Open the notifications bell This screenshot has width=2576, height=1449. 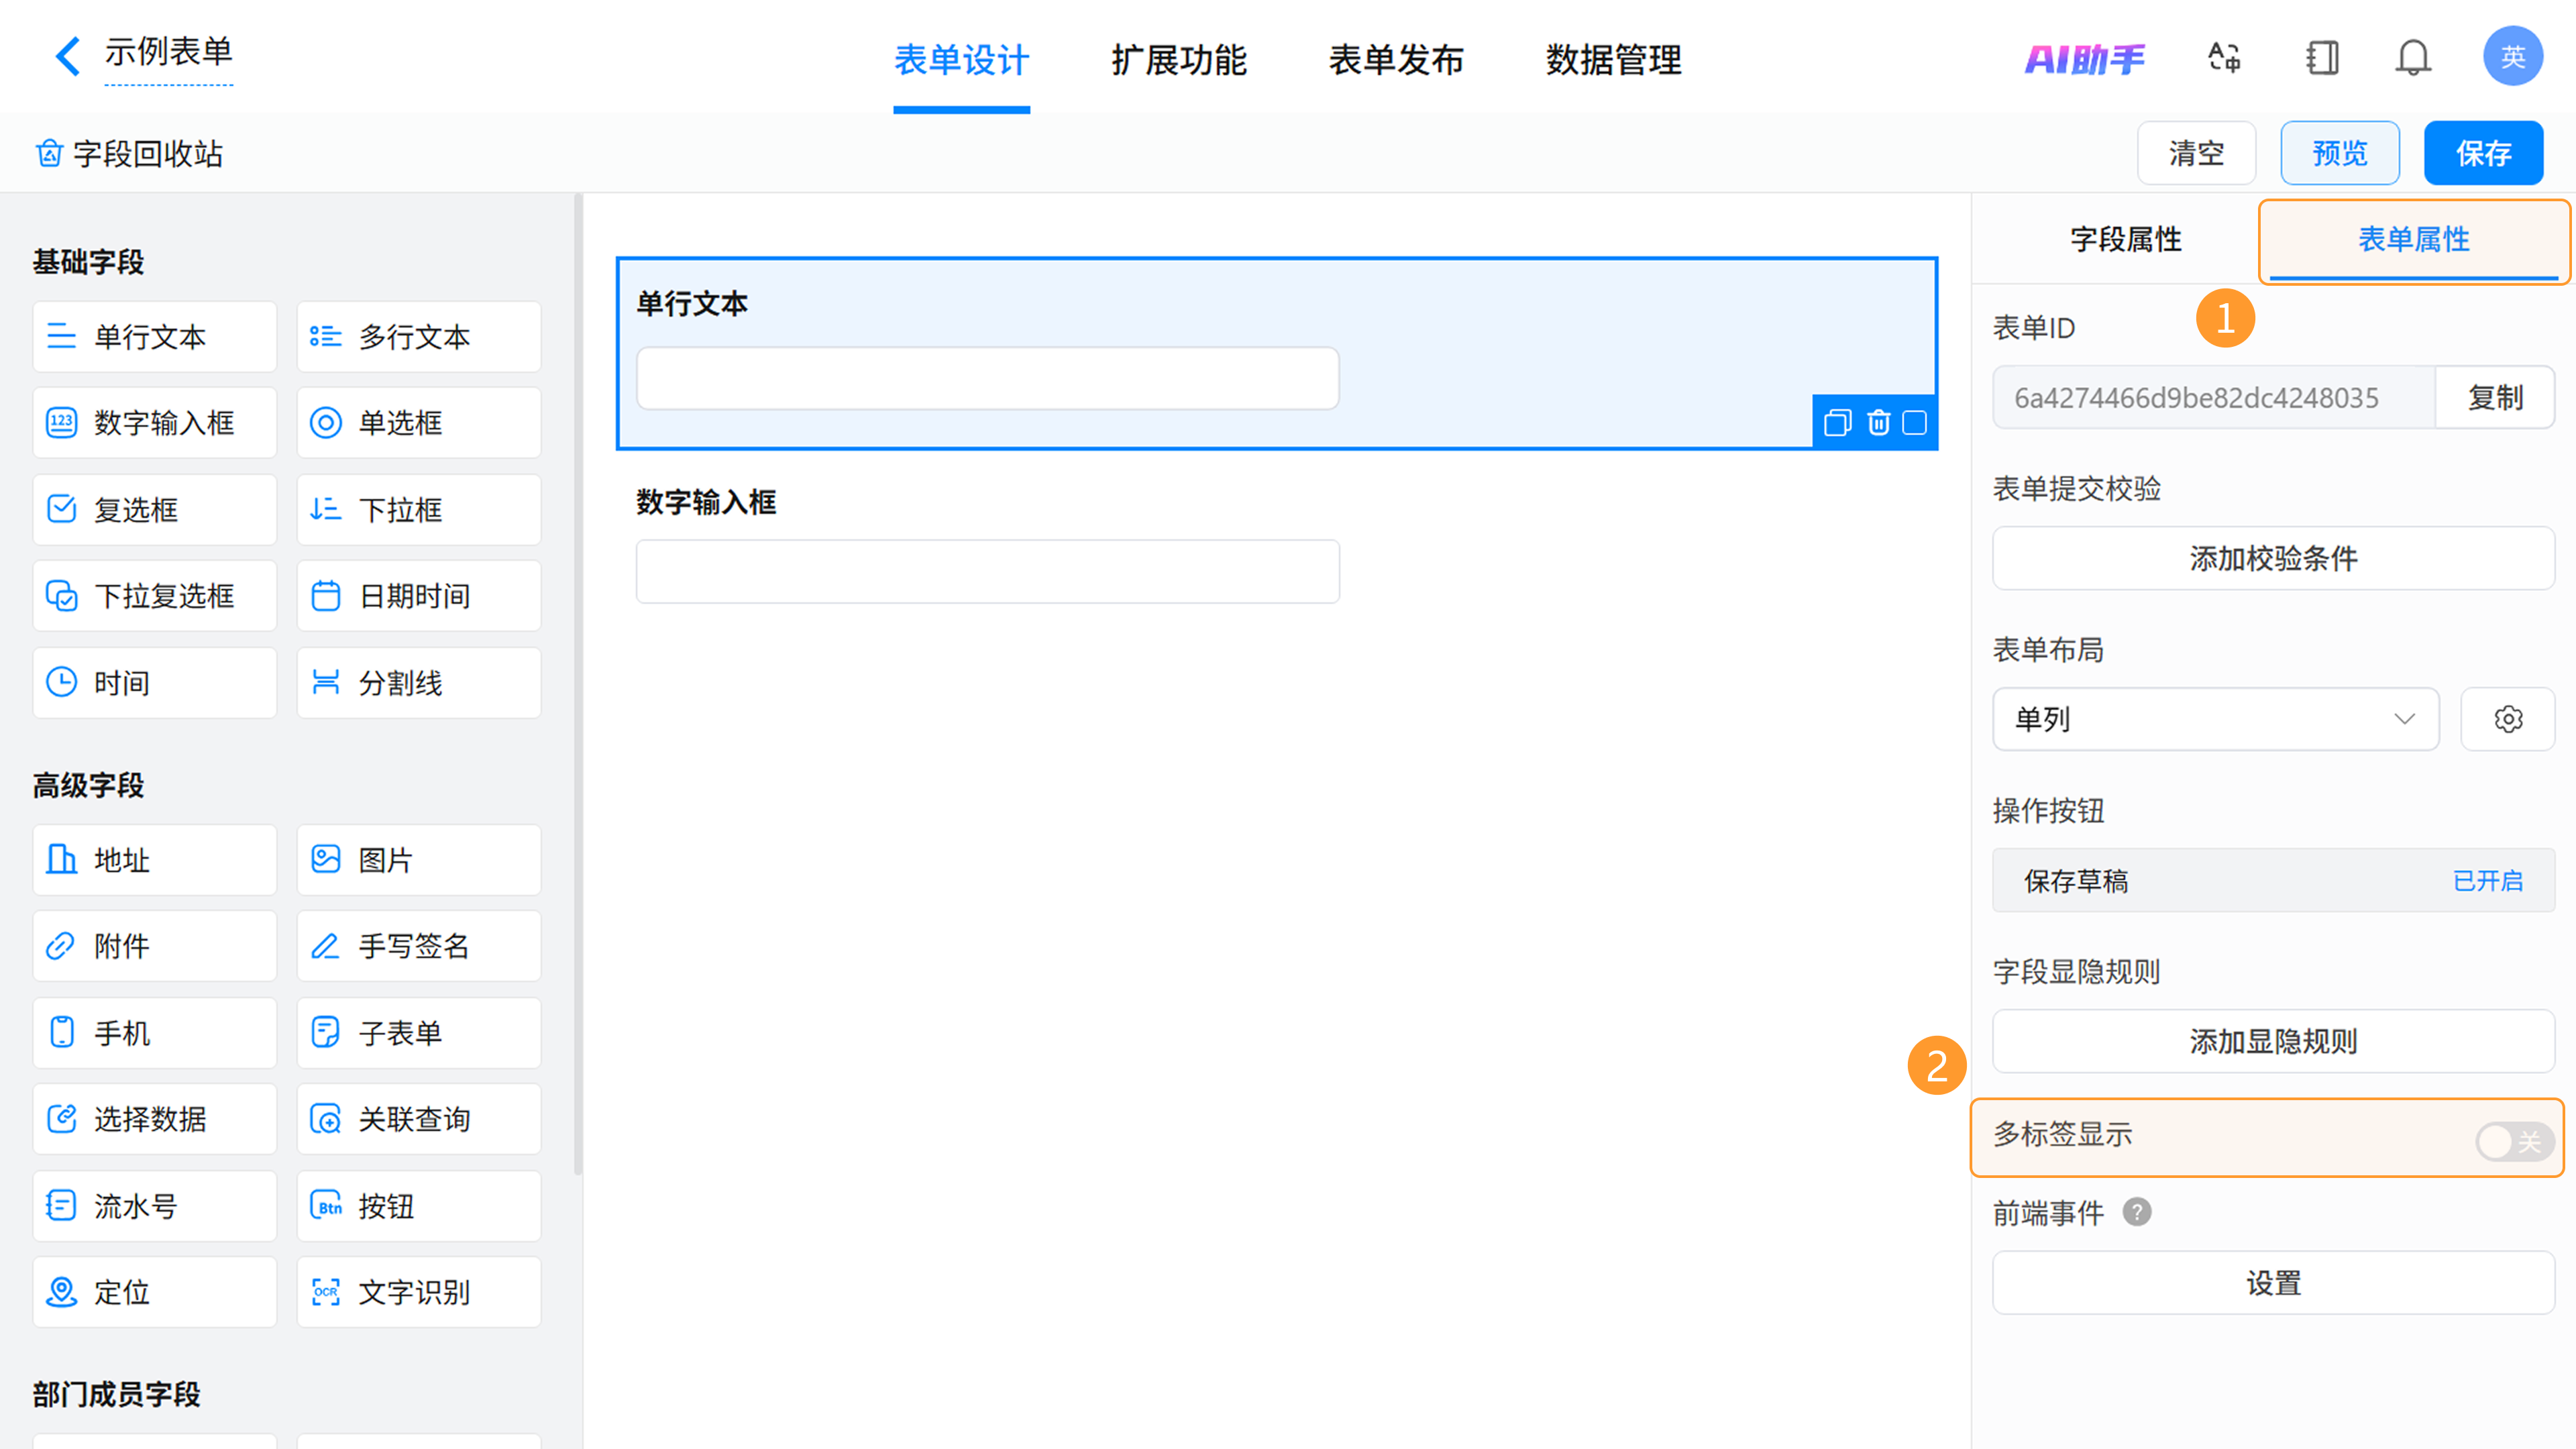[2413, 57]
